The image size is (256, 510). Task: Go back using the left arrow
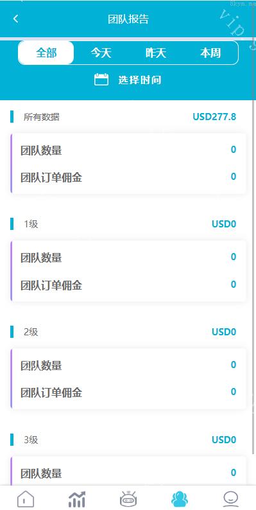pos(15,19)
